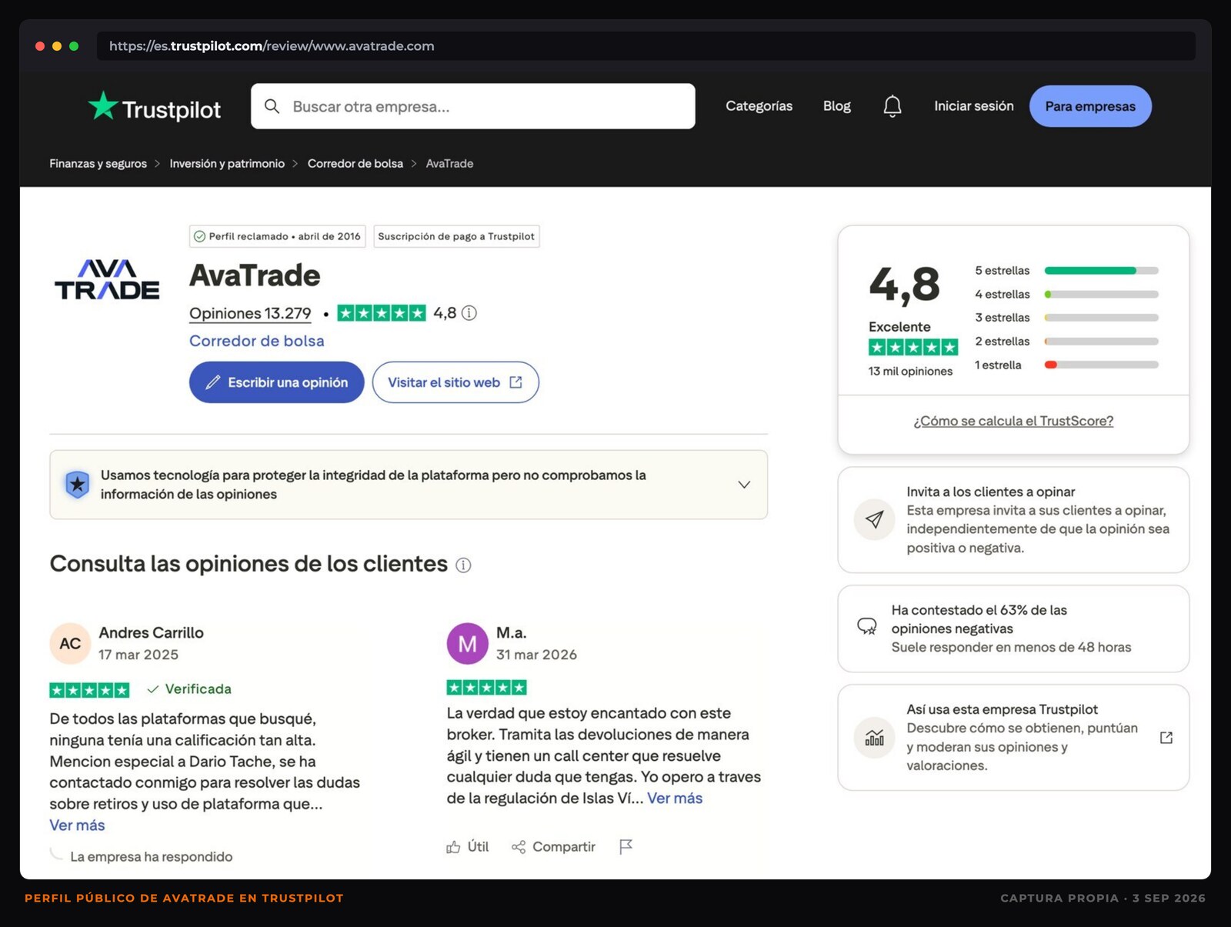Click Suscripción de pago a Trustpilot badge

point(456,236)
